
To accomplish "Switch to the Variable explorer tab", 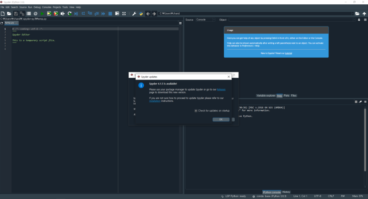I will click(266, 96).
